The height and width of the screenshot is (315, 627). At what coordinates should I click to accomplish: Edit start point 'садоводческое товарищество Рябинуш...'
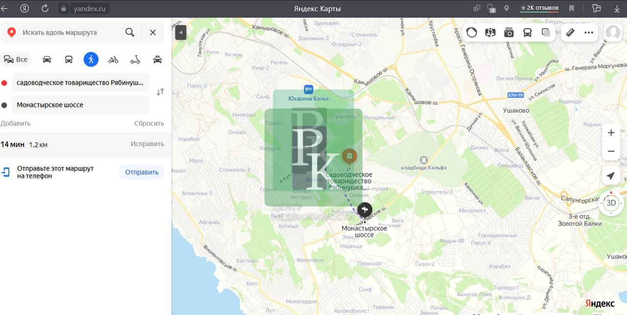(x=80, y=83)
